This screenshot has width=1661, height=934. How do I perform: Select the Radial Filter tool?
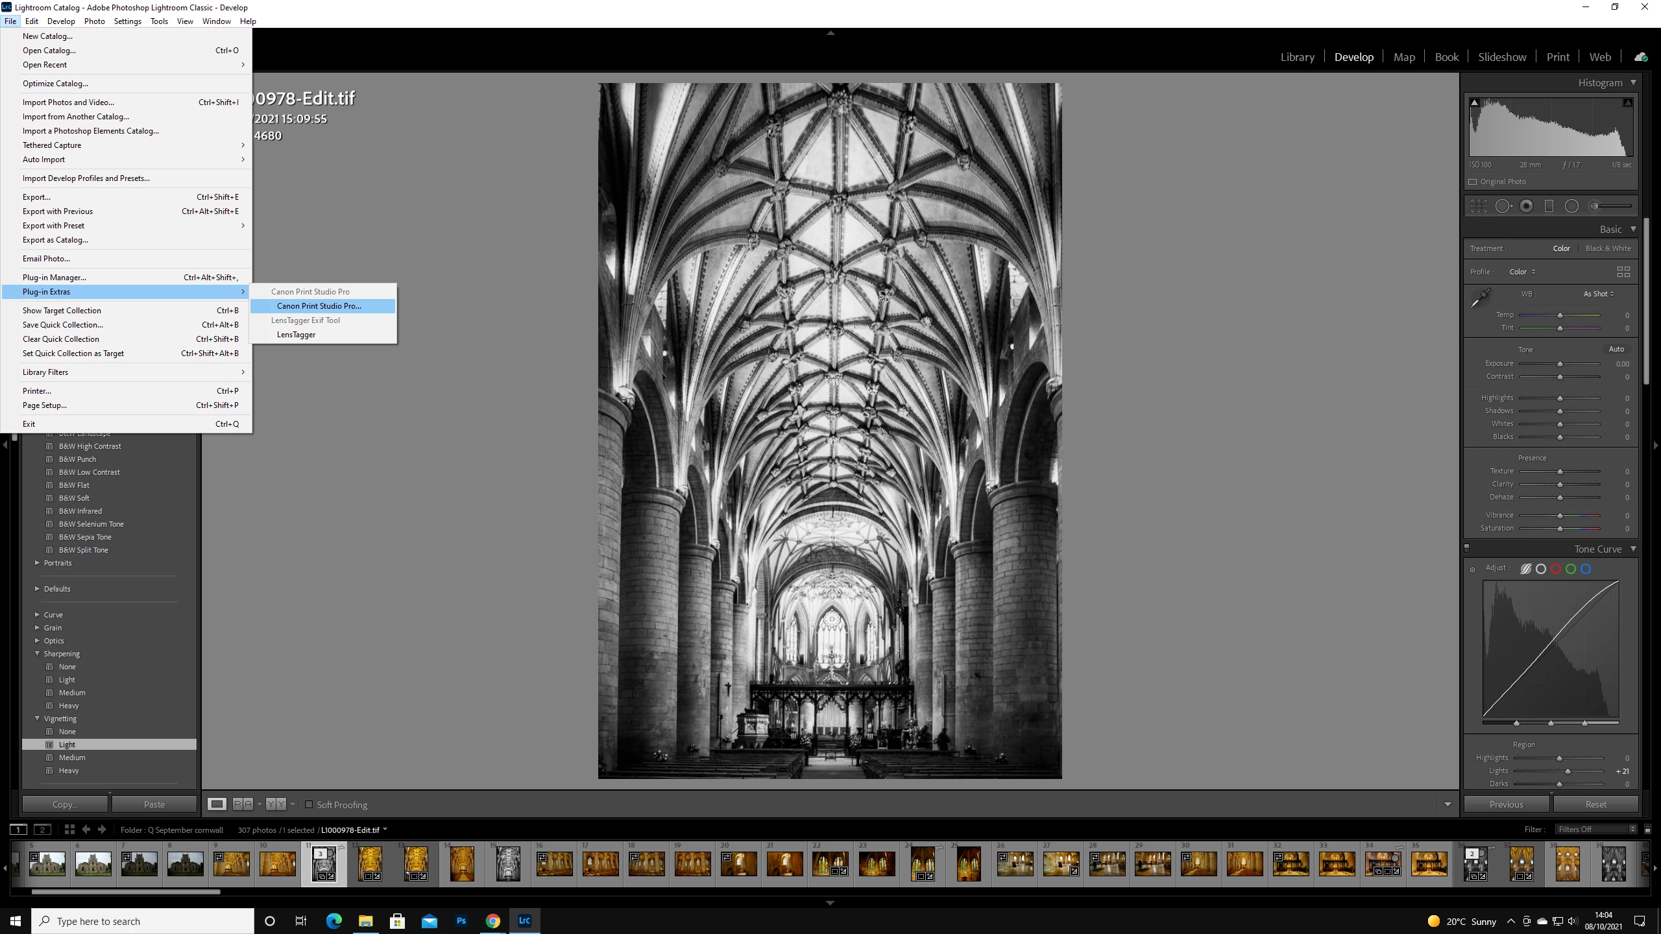click(x=1571, y=206)
